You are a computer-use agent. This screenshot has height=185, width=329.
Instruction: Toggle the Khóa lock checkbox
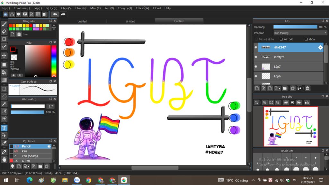[306, 39]
